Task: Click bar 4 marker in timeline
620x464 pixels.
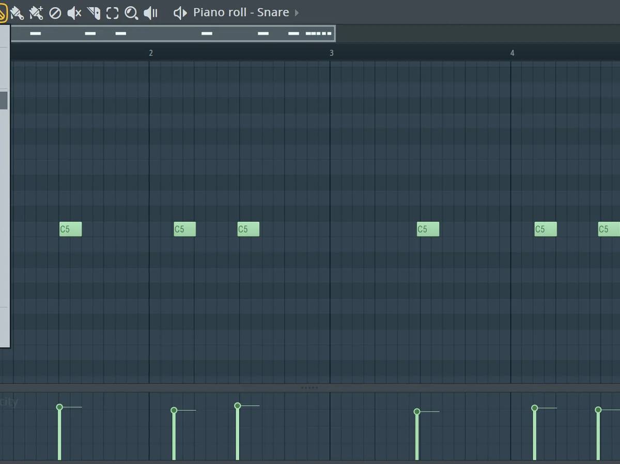Action: tap(512, 53)
